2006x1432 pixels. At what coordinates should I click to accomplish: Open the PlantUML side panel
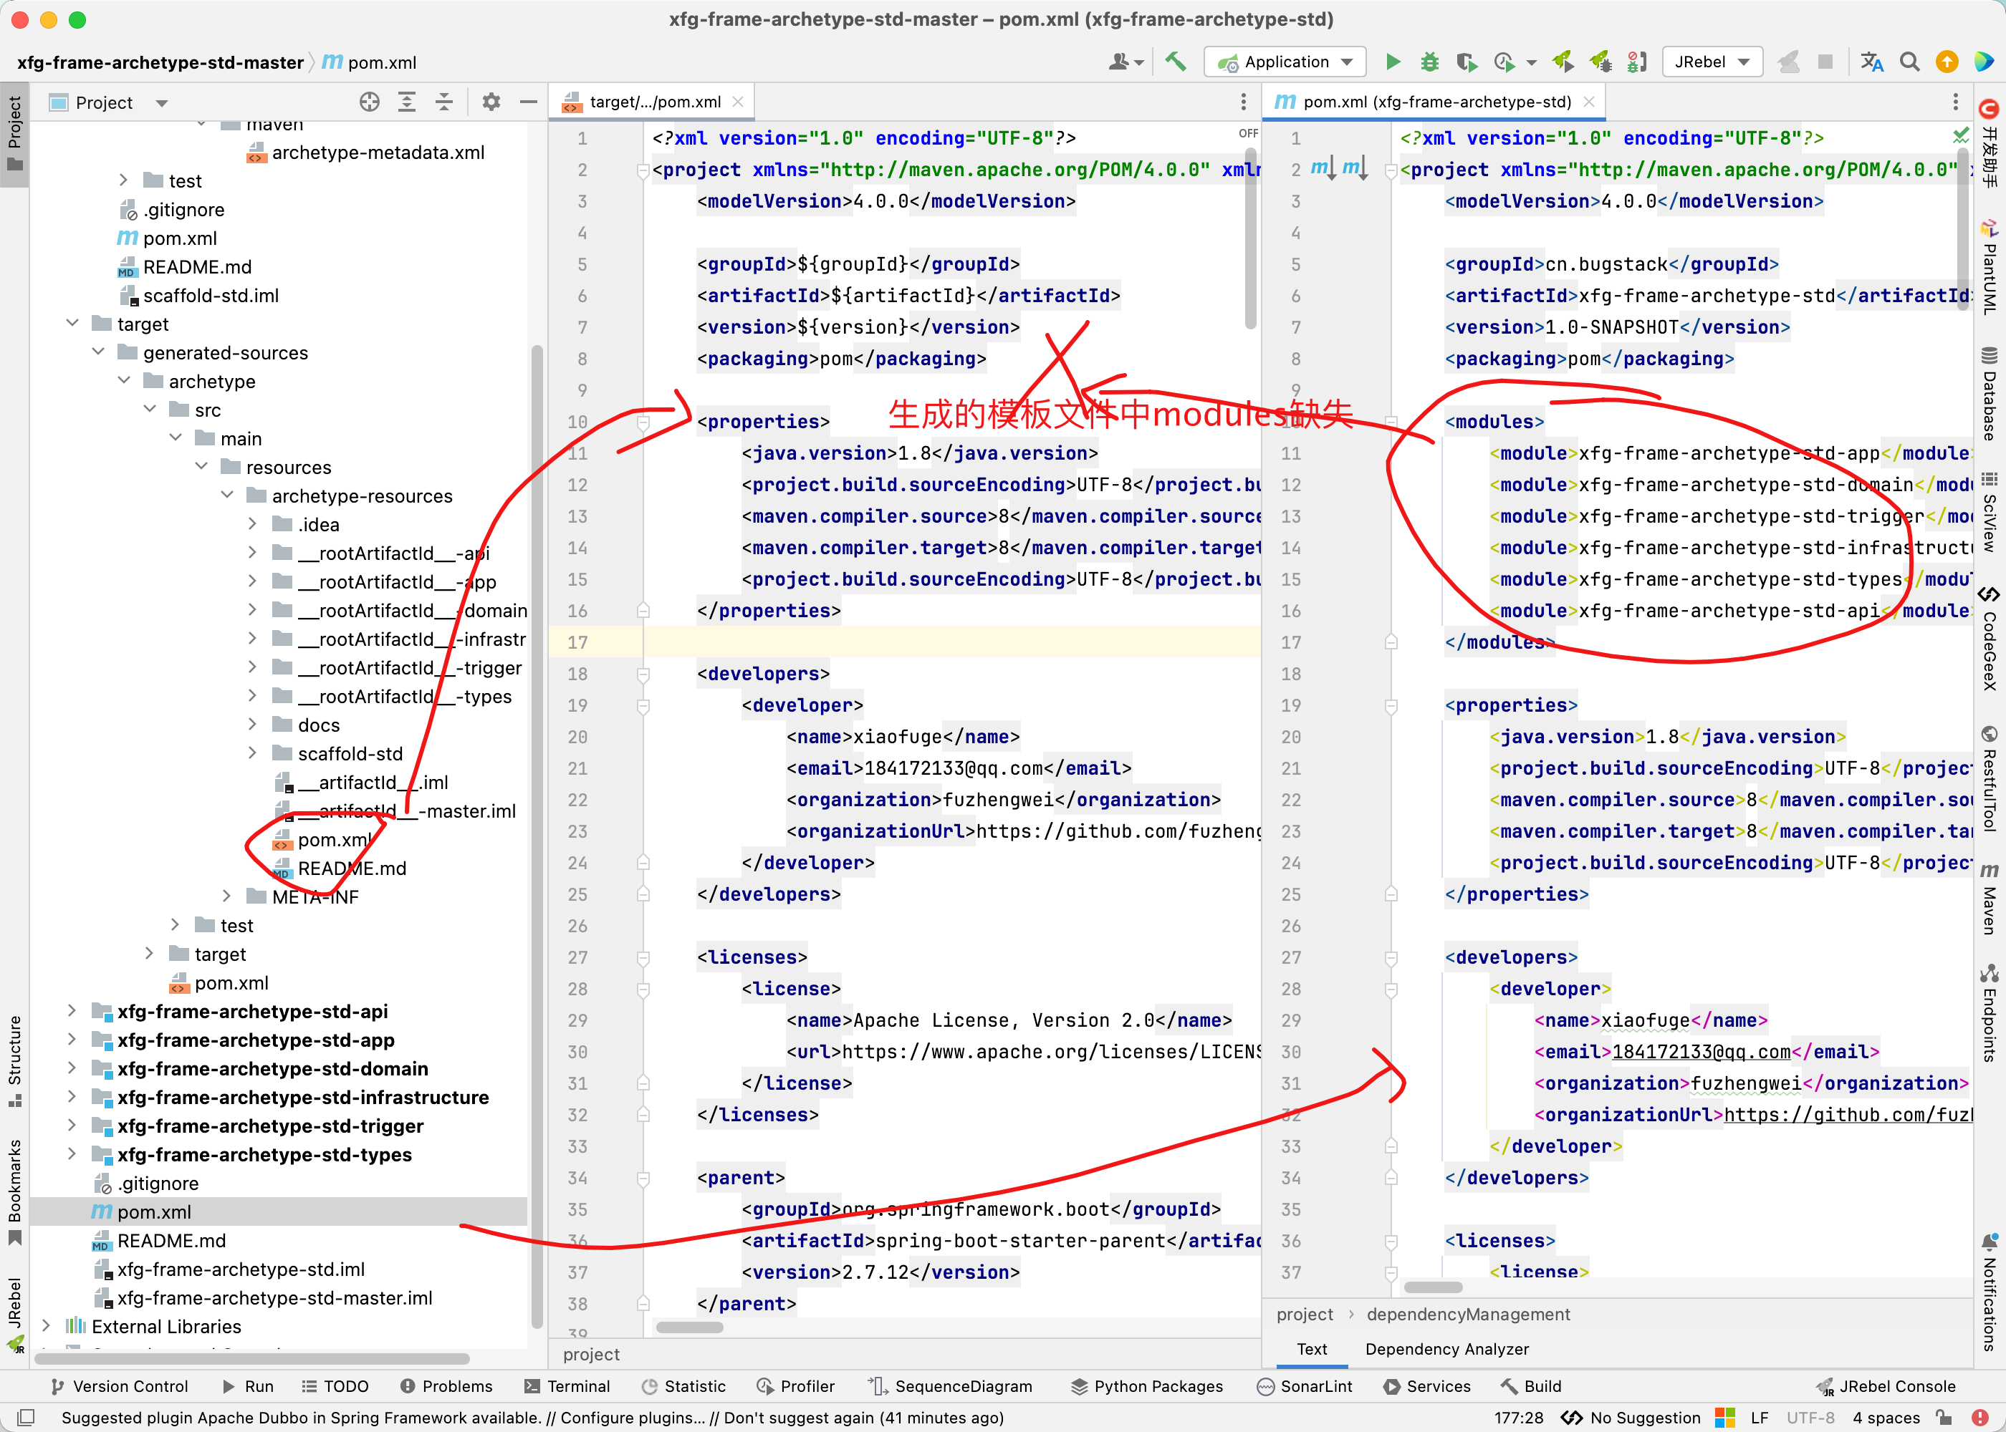click(x=1990, y=267)
